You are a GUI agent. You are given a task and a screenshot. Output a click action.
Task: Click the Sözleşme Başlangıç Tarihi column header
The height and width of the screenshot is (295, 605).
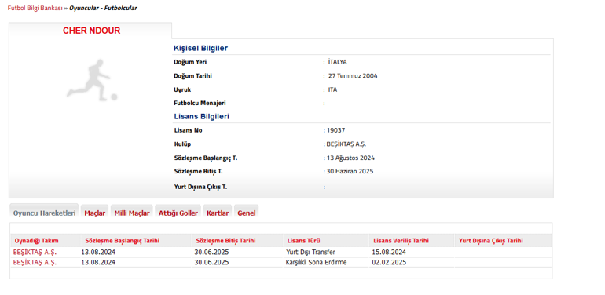tap(123, 241)
